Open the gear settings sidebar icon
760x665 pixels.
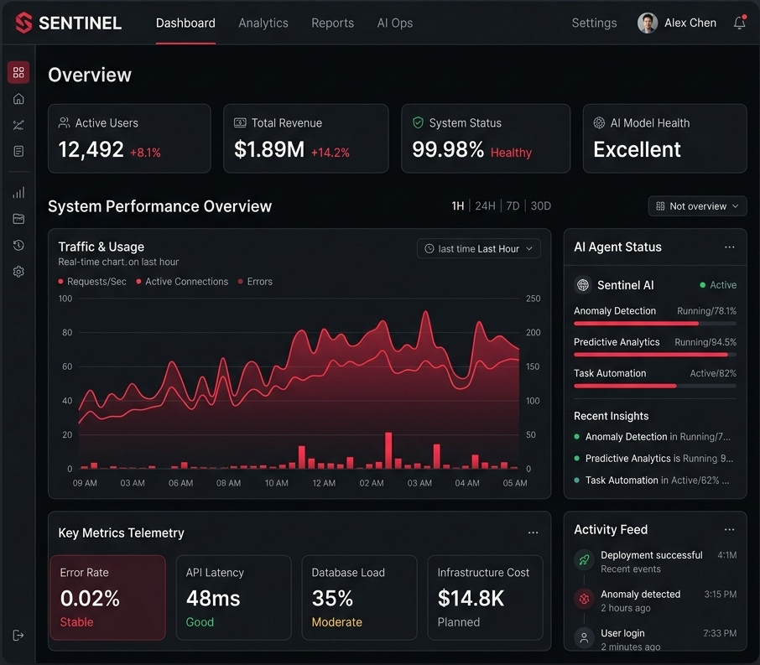18,272
